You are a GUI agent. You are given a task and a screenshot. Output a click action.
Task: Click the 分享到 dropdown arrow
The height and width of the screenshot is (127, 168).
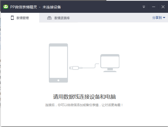point(164,18)
